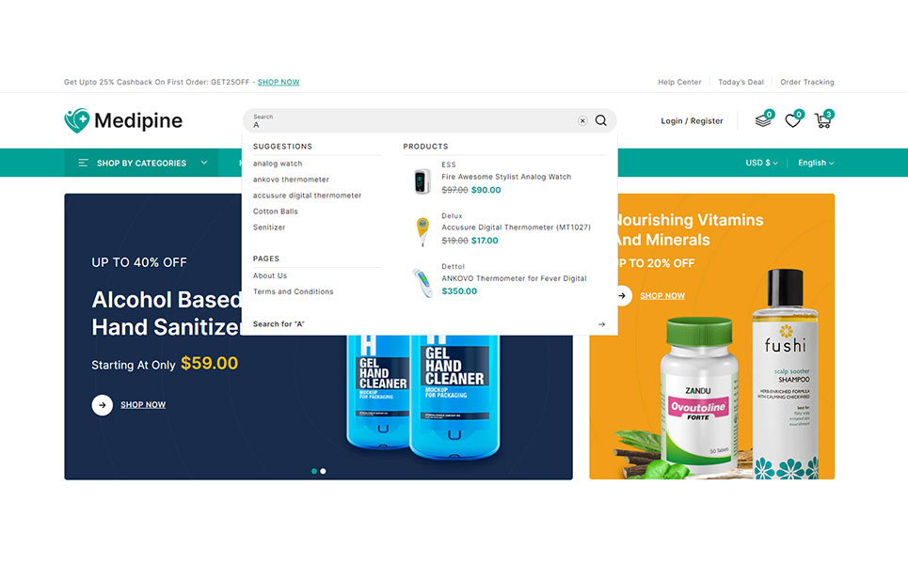The width and height of the screenshot is (908, 564).
Task: Open the Accusure Digital Thermometer product thumbnail
Action: pos(422,231)
